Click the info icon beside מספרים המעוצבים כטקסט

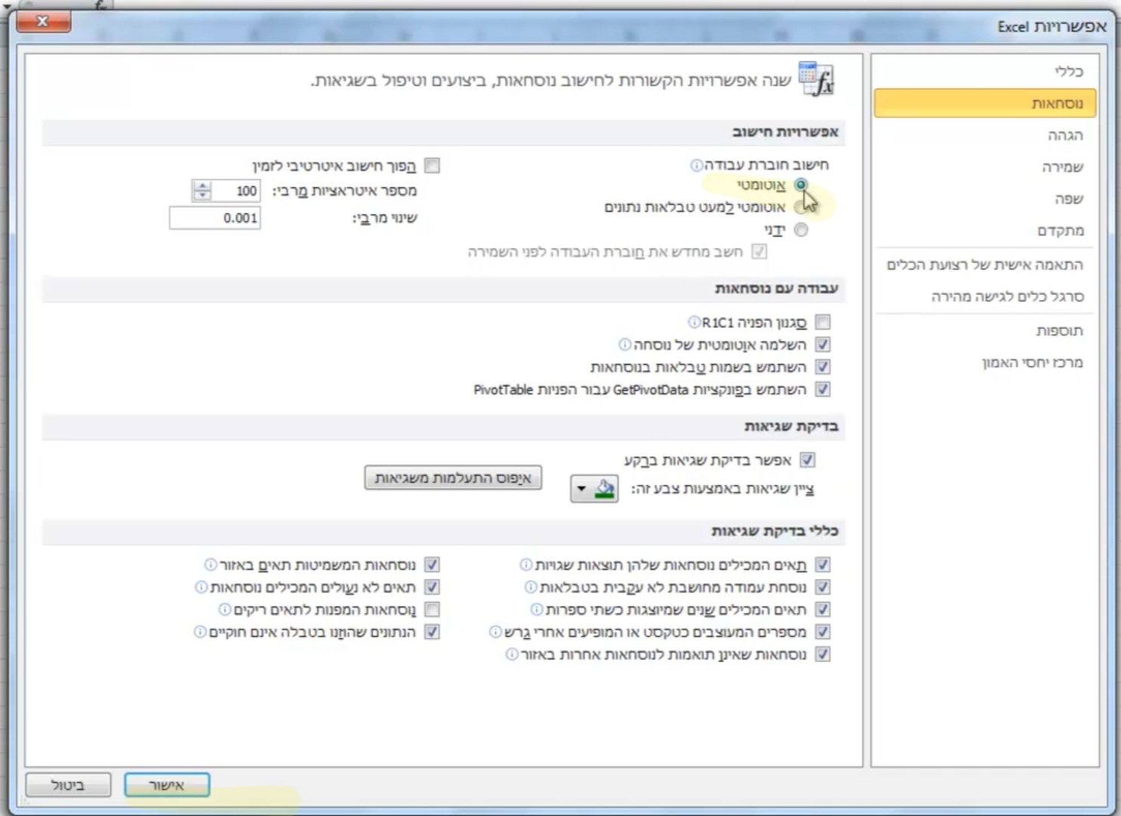(494, 632)
